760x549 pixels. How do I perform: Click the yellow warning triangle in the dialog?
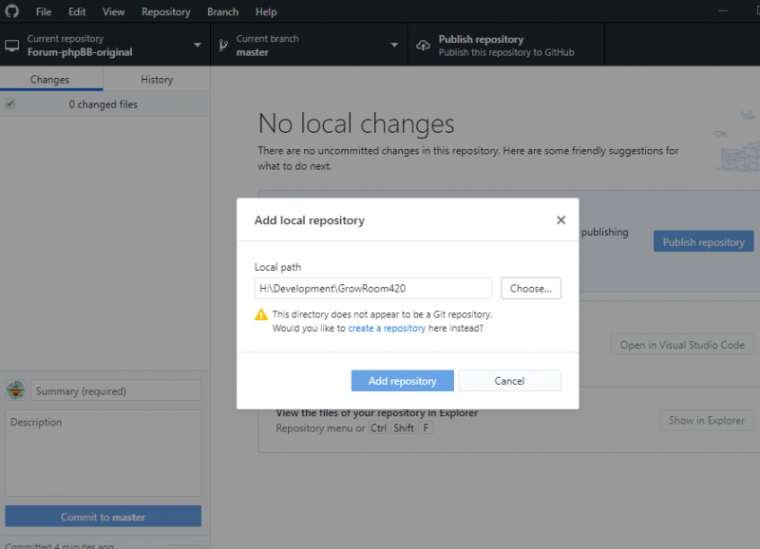pyautogui.click(x=263, y=314)
